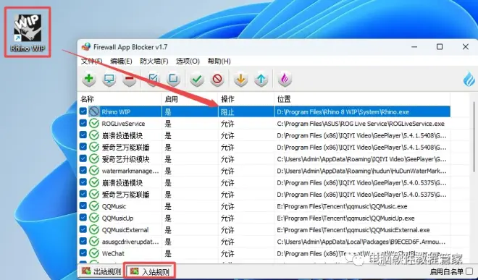
Task: Enable the 启用白名单 whitelist checkbox
Action: (x=469, y=271)
